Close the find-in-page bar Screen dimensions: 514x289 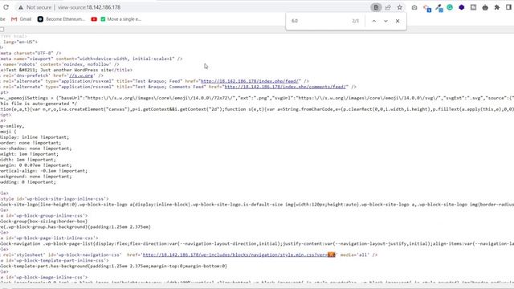pyautogui.click(x=398, y=21)
